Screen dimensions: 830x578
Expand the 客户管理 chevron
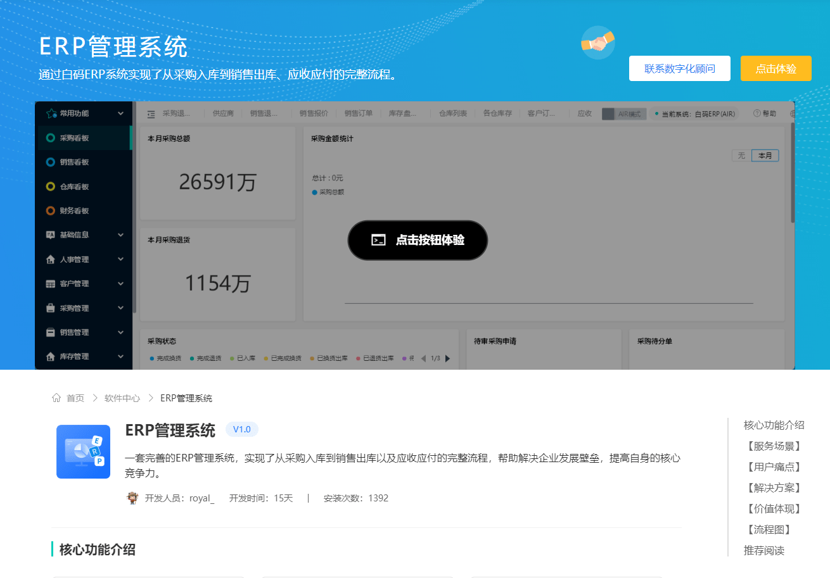120,284
